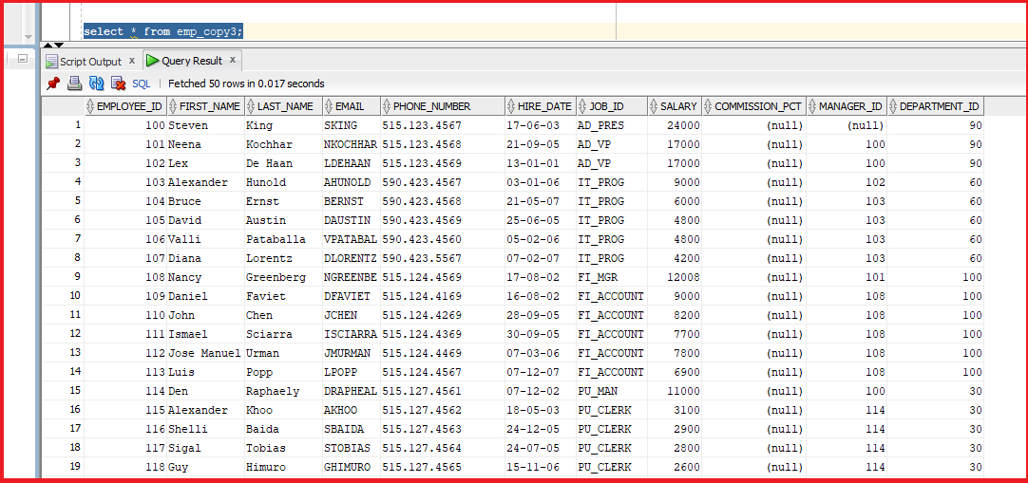Image resolution: width=1028 pixels, height=483 pixels.
Task: Click the cell 'Steven'
Action: click(206, 125)
